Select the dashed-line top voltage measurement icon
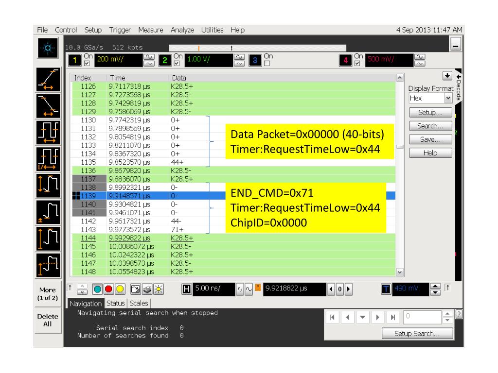This screenshot has height=373, width=498. click(48, 266)
